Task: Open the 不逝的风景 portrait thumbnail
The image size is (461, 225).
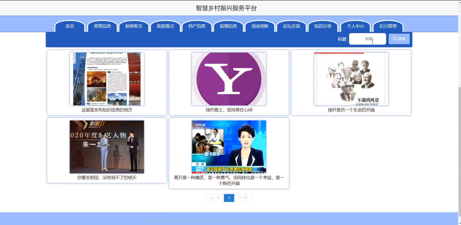Action: 351,79
